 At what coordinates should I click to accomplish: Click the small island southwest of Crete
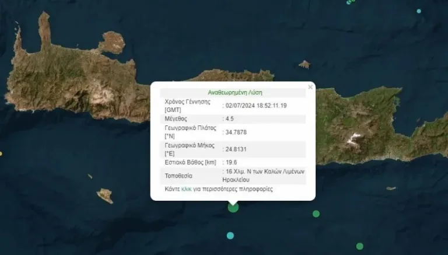tap(105, 195)
